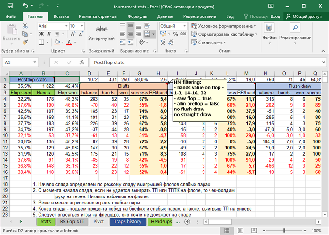Screen dimensions: 329x235
Task: Click the Зачеркнутый strikethrough button
Action: click(x=102, y=33)
